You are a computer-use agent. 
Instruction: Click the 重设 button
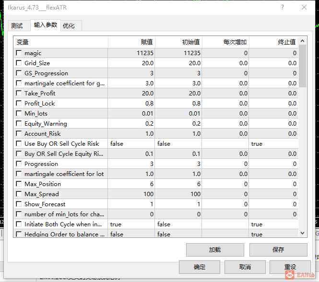click(x=290, y=267)
